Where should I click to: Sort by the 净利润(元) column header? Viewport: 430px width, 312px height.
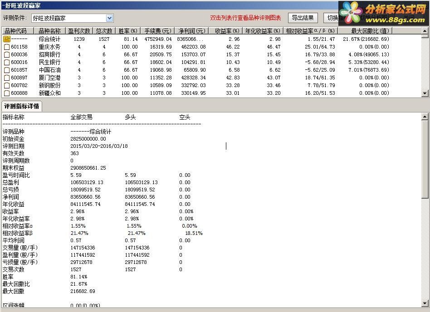pyautogui.click(x=192, y=31)
